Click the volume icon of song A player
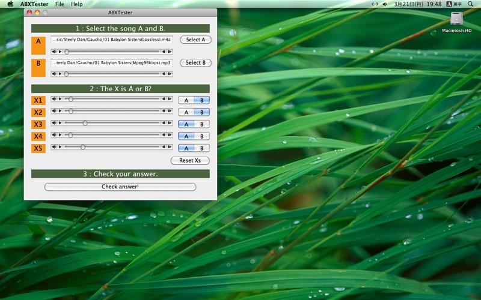Viewport: 481px width, 300px height. tap(54, 52)
